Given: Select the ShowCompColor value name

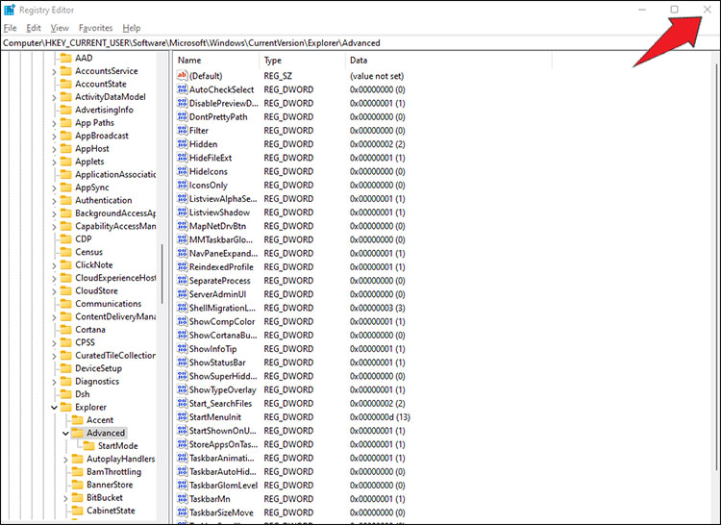Looking at the screenshot, I should coord(222,321).
